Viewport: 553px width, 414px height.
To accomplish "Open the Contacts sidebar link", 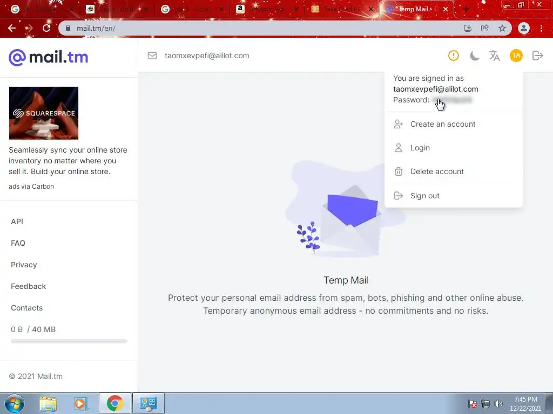I will [x=27, y=308].
